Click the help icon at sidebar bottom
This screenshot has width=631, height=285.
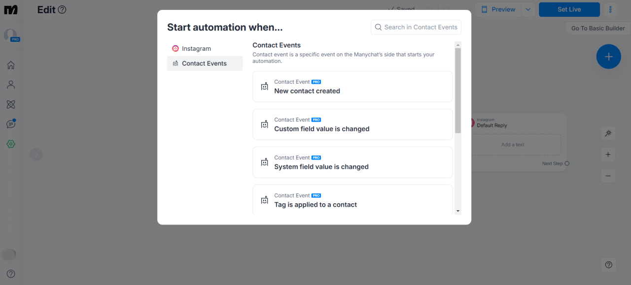click(x=11, y=274)
